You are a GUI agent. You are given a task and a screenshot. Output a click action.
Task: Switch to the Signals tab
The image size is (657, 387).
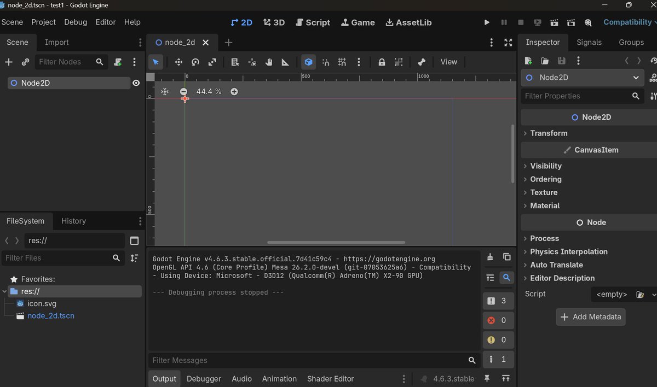pyautogui.click(x=589, y=42)
